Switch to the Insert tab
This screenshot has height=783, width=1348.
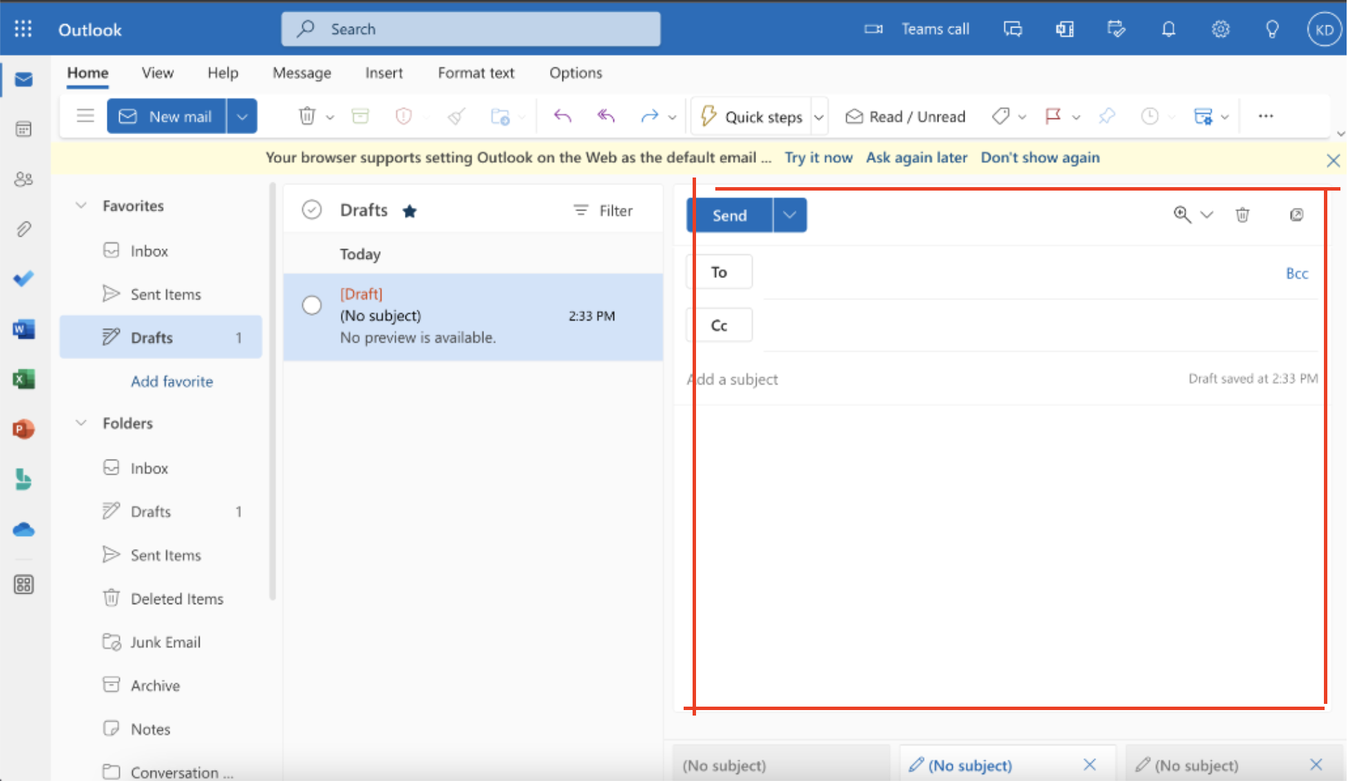pos(383,73)
